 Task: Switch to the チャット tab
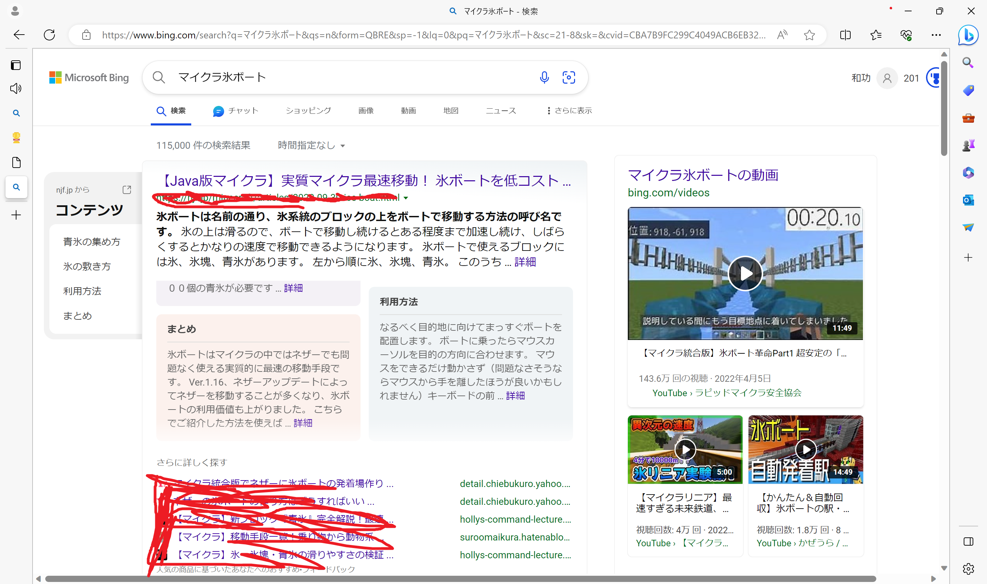235,111
